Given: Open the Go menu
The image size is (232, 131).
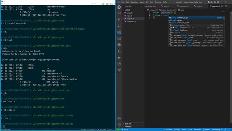Looking at the screenshot, I should (147, 2).
